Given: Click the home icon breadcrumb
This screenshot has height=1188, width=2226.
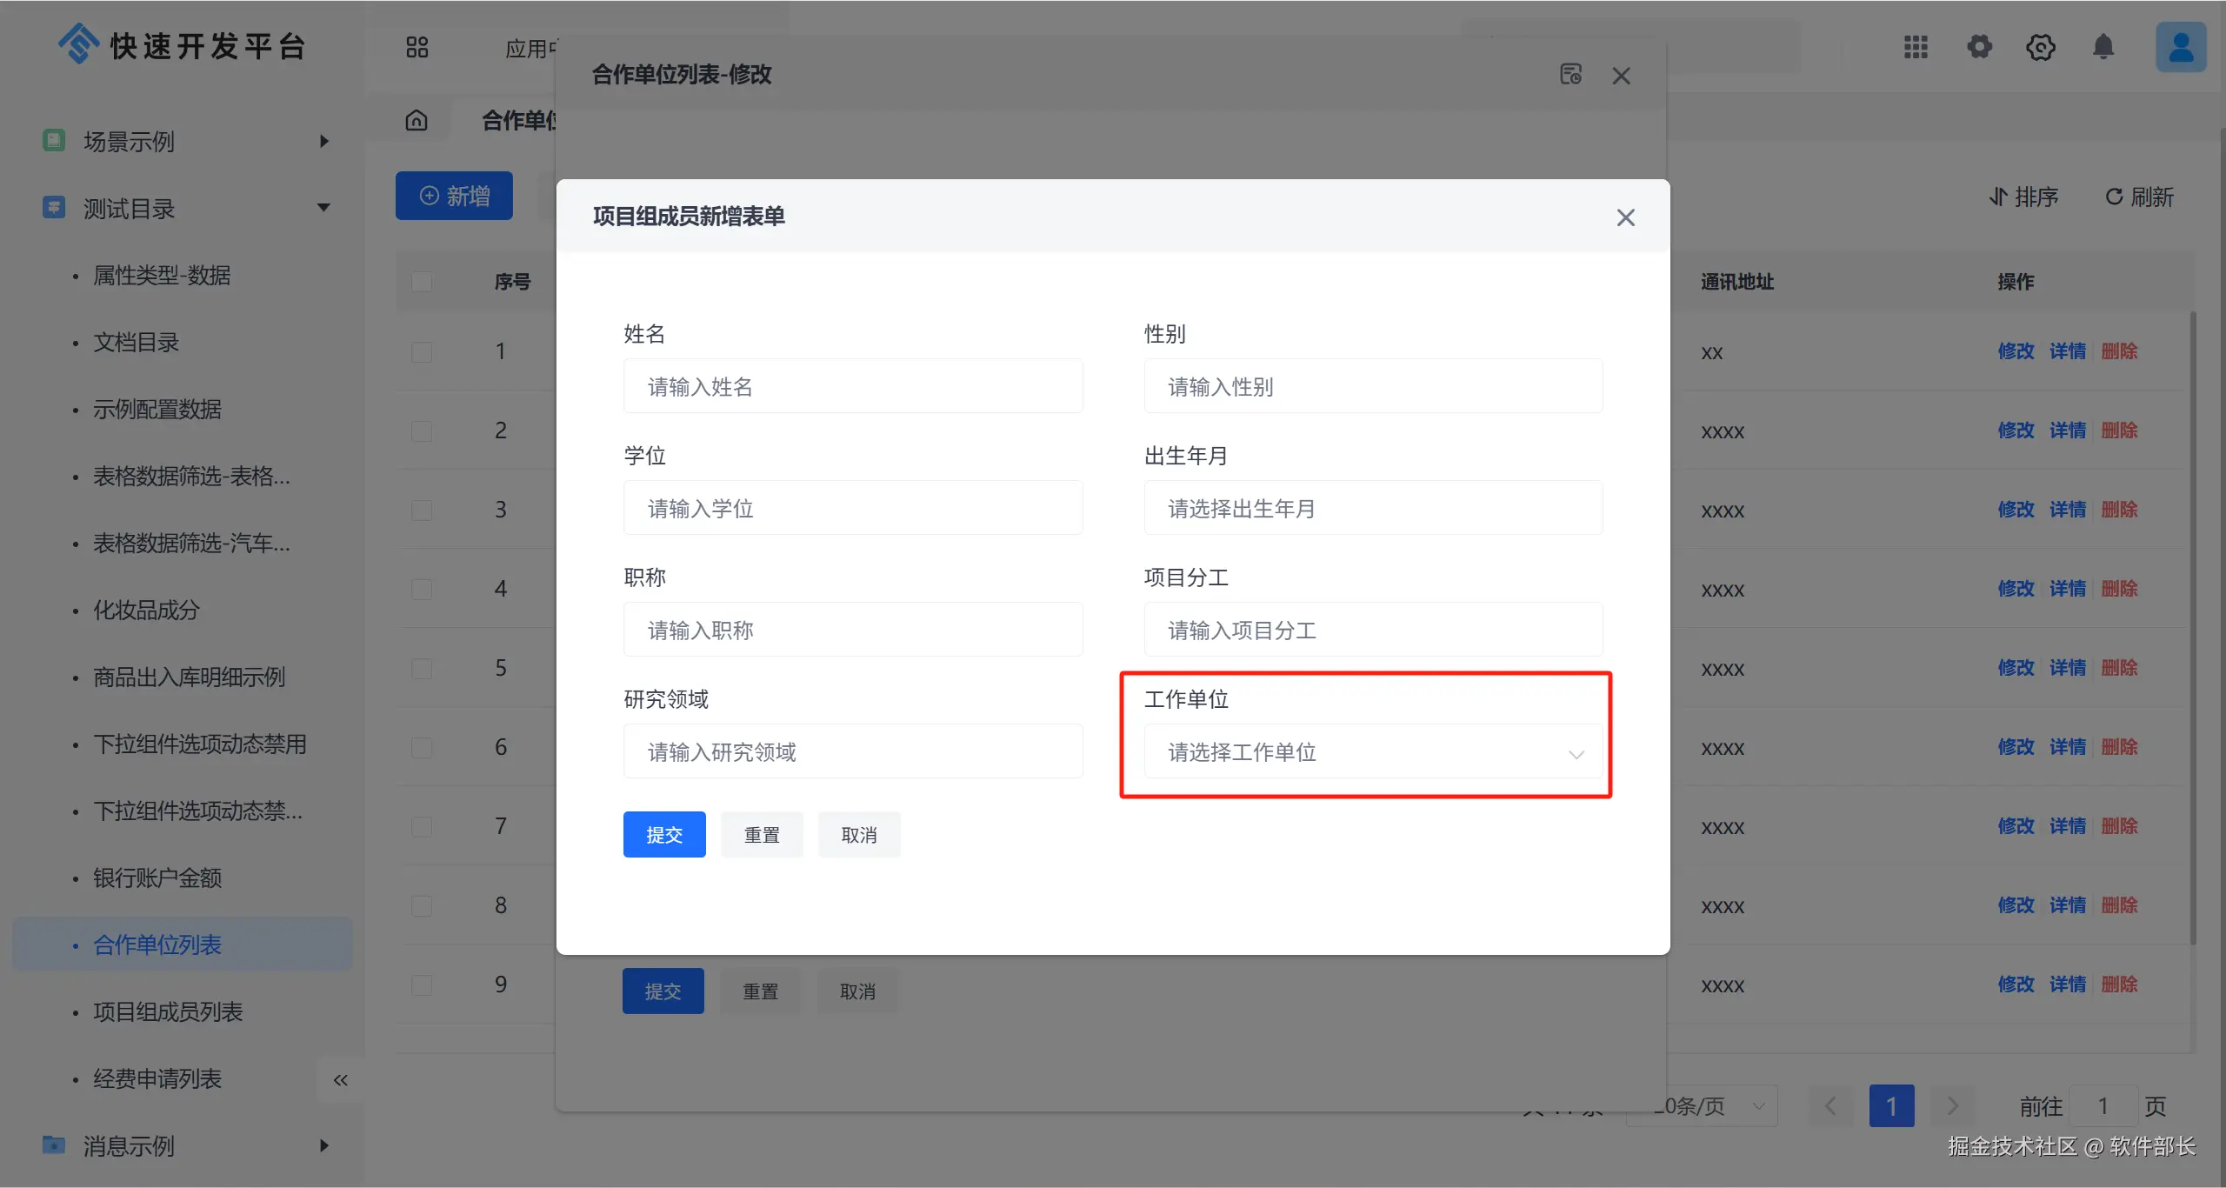Looking at the screenshot, I should pyautogui.click(x=417, y=120).
